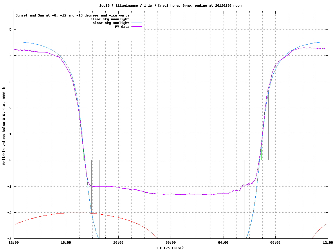334x250 pixels.
Task: Click the x-axis tick label 20:00
Action: click(x=118, y=242)
